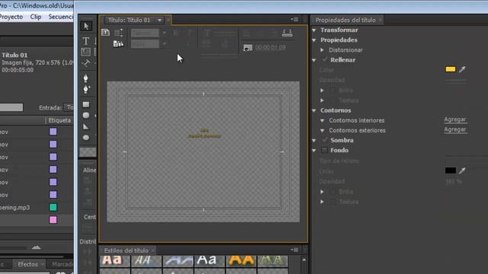Open the Templates icon
The height and width of the screenshot is (274, 488).
click(x=118, y=44)
